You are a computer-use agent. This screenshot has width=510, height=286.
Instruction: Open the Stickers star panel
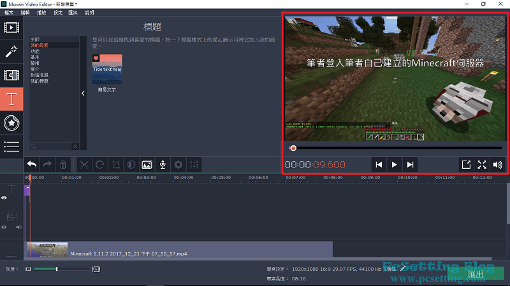[x=11, y=122]
